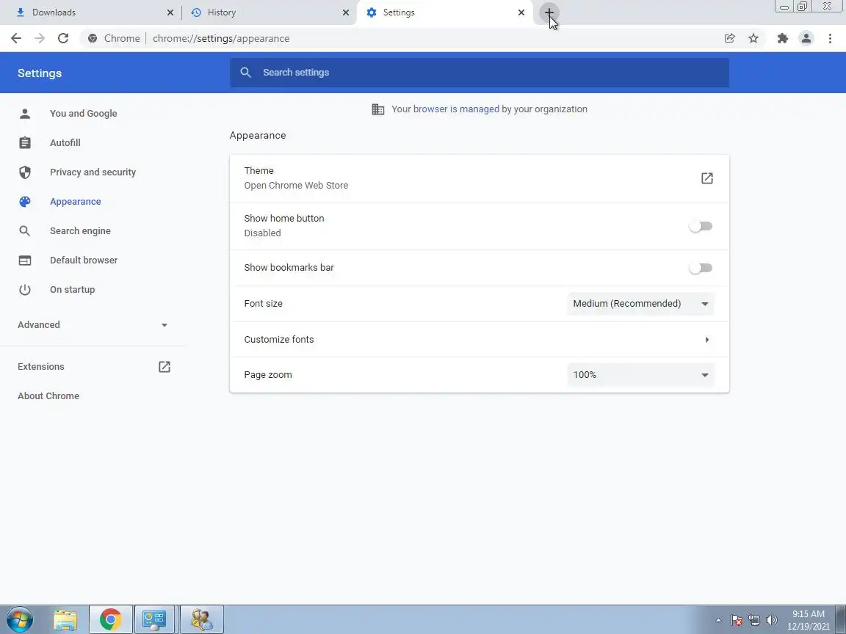Click the magnifier icon in Search settings
The height and width of the screenshot is (634, 846).
coord(245,72)
